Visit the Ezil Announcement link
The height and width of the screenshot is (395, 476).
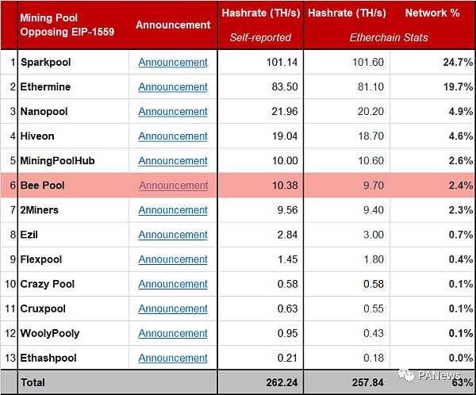173,235
